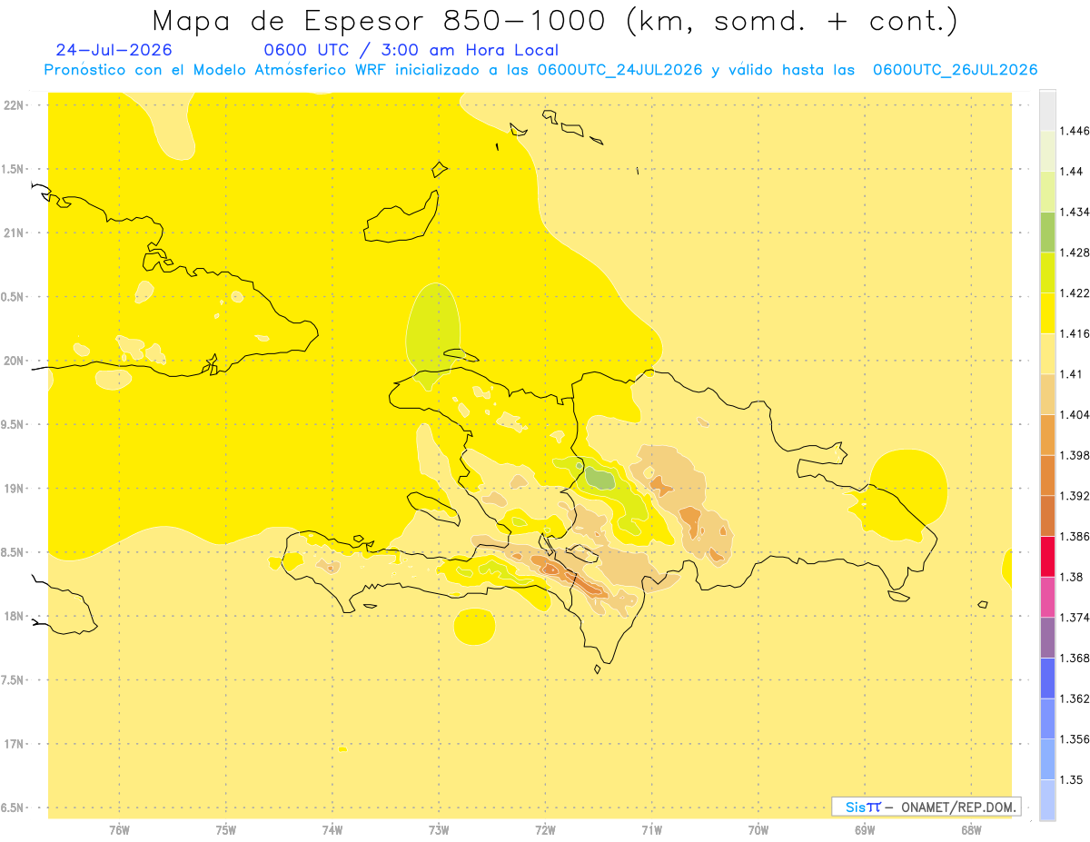The image size is (1090, 842).
Task: Click the legend value '1.362'
Action: pyautogui.click(x=1075, y=698)
